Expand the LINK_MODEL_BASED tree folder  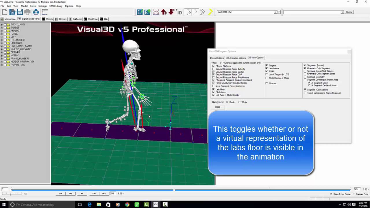click(x=2, y=46)
